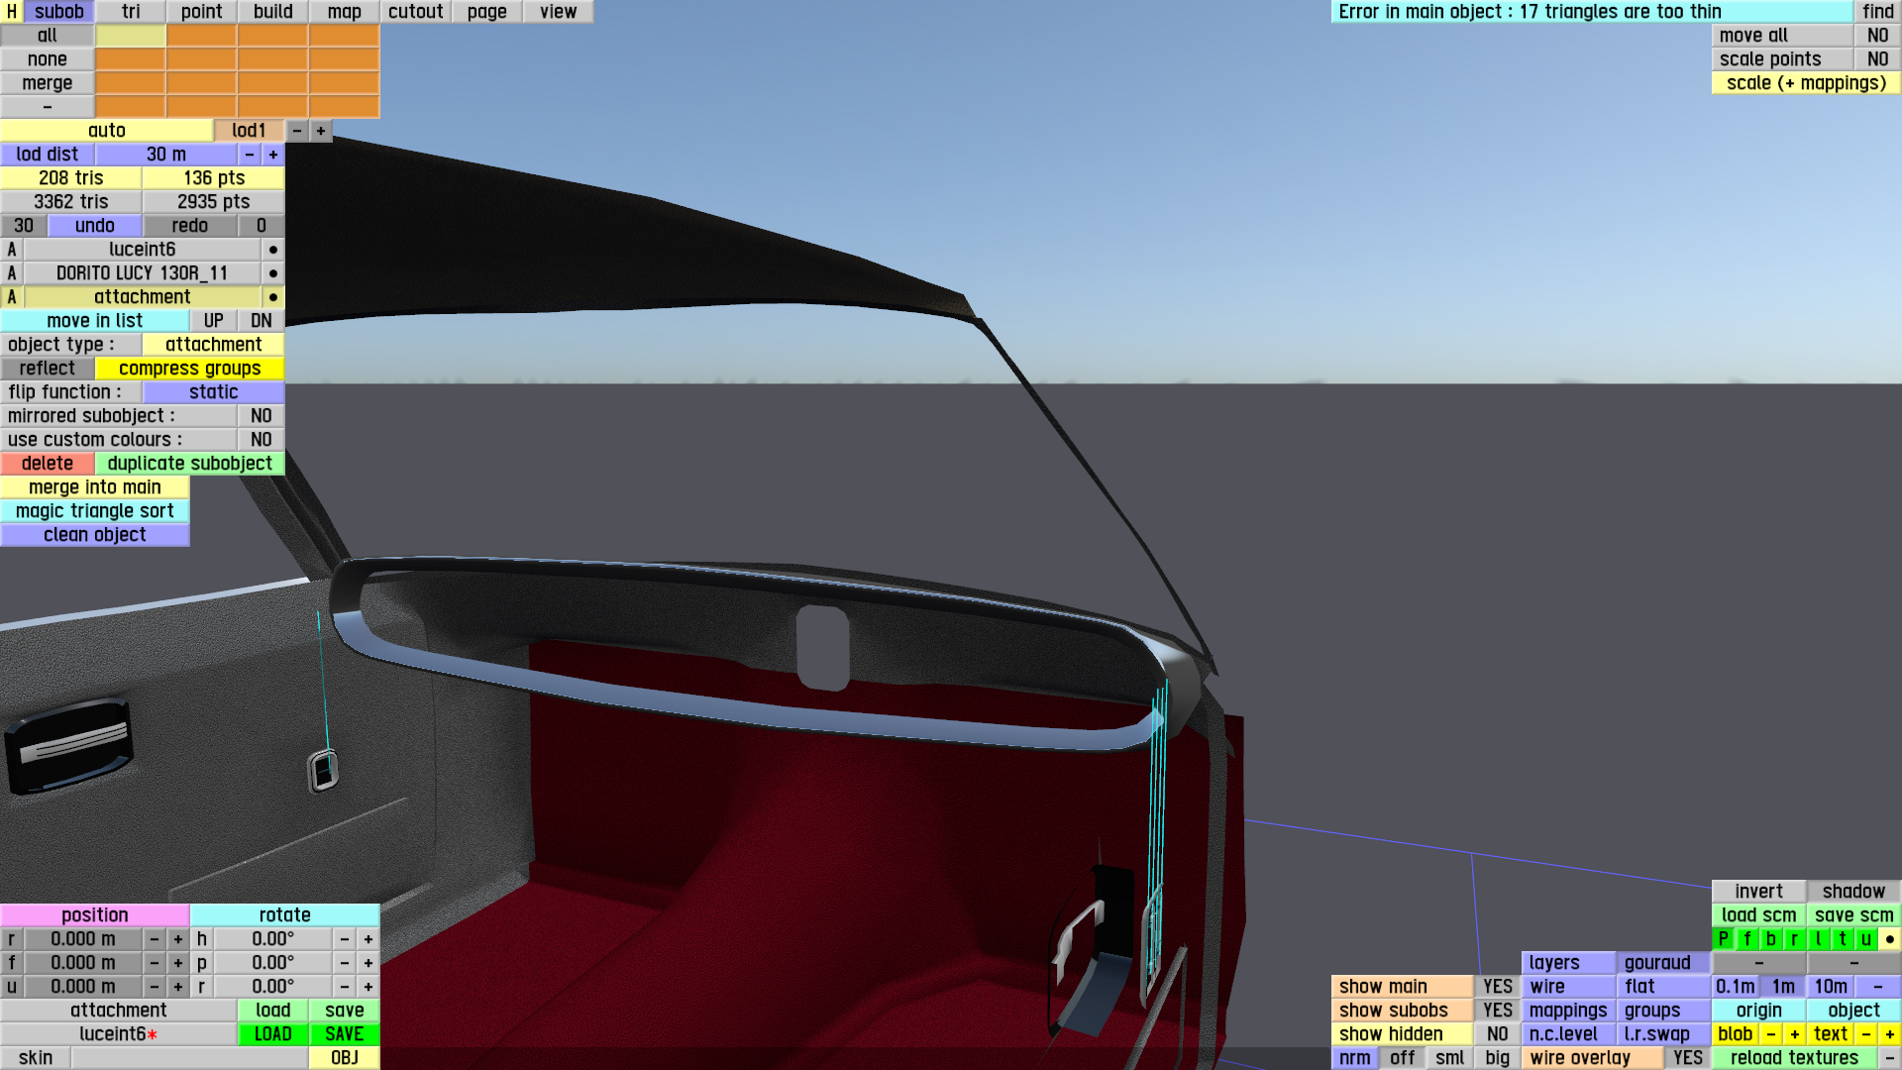Click duplicate subobject button
Screen dimensions: 1902x1070
coord(189,464)
